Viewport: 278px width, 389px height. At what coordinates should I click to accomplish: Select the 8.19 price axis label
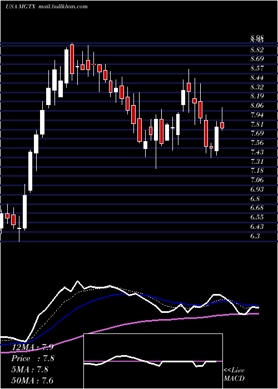257,96
